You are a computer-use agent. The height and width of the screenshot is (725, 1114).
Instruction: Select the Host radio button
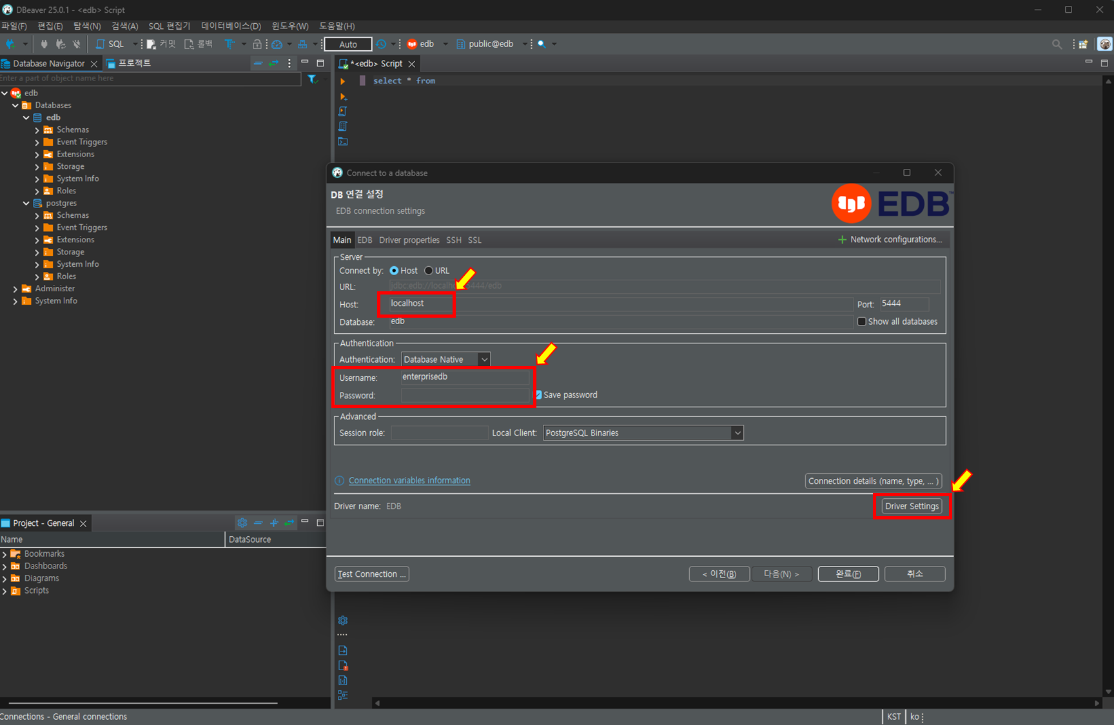[x=394, y=271]
